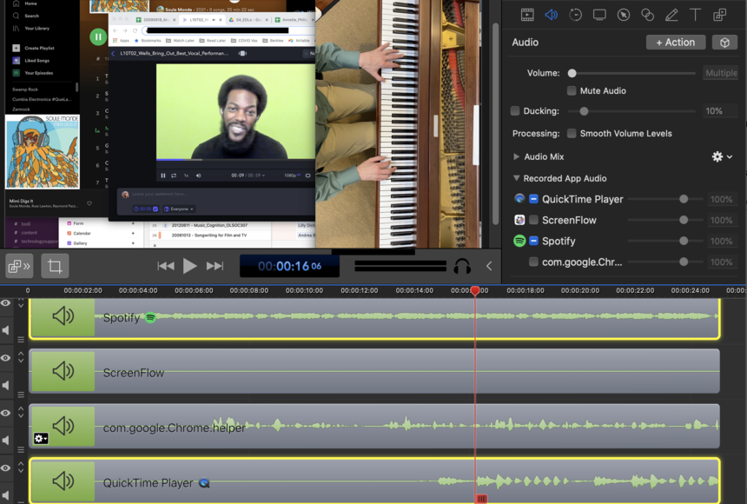Click the ScreenFlow app volume slider

tap(684, 220)
